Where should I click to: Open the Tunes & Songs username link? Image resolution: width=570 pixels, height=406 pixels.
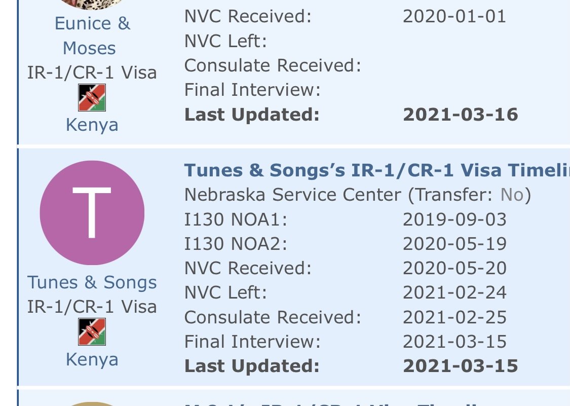click(x=92, y=282)
